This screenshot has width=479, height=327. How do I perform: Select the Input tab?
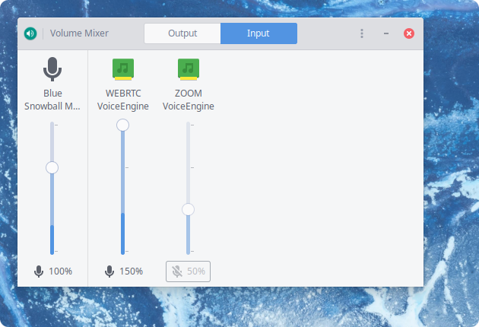(259, 33)
